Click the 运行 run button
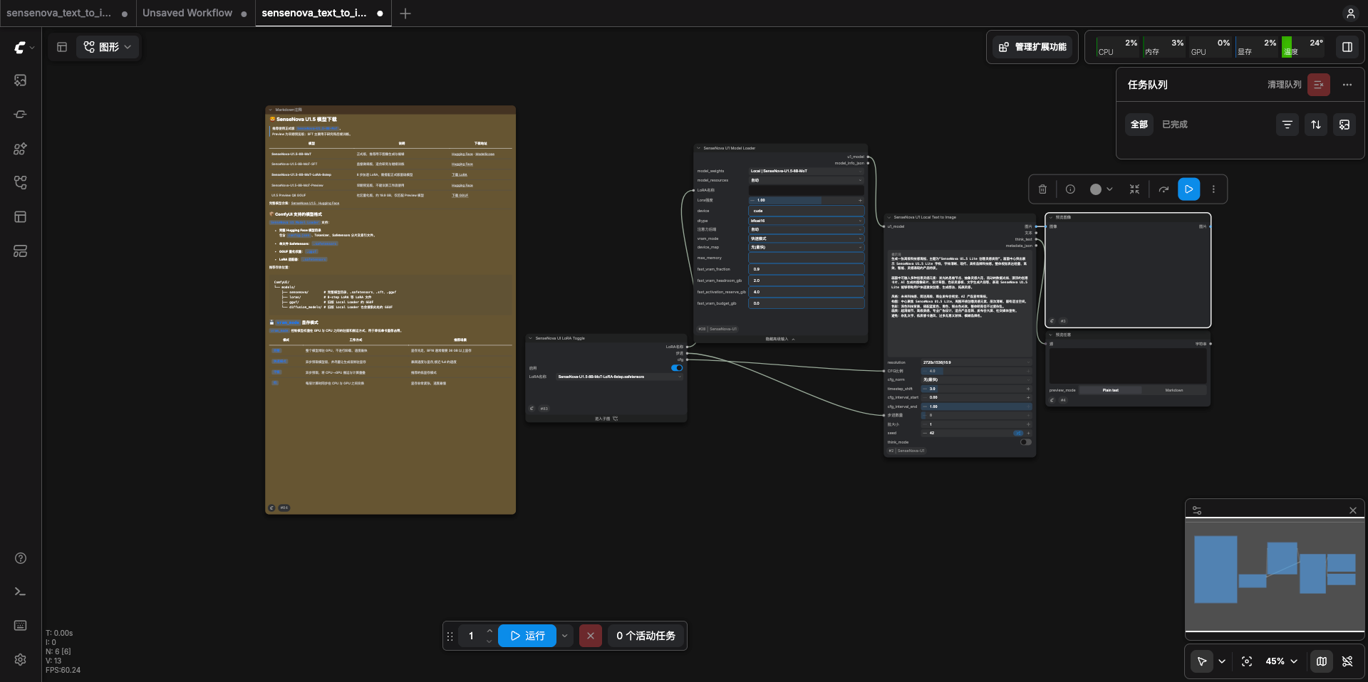This screenshot has width=1368, height=682. [x=527, y=636]
